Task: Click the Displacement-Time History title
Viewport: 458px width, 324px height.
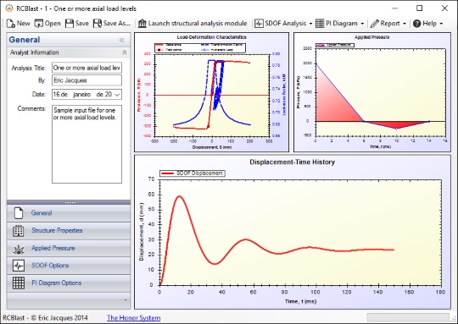Action: [x=292, y=162]
